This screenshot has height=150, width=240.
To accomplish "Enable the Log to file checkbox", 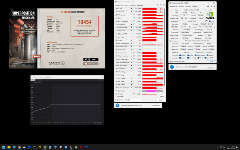I will click(x=116, y=96).
